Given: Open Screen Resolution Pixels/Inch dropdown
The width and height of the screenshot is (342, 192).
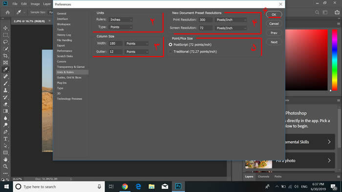Looking at the screenshot, I should pos(231,28).
